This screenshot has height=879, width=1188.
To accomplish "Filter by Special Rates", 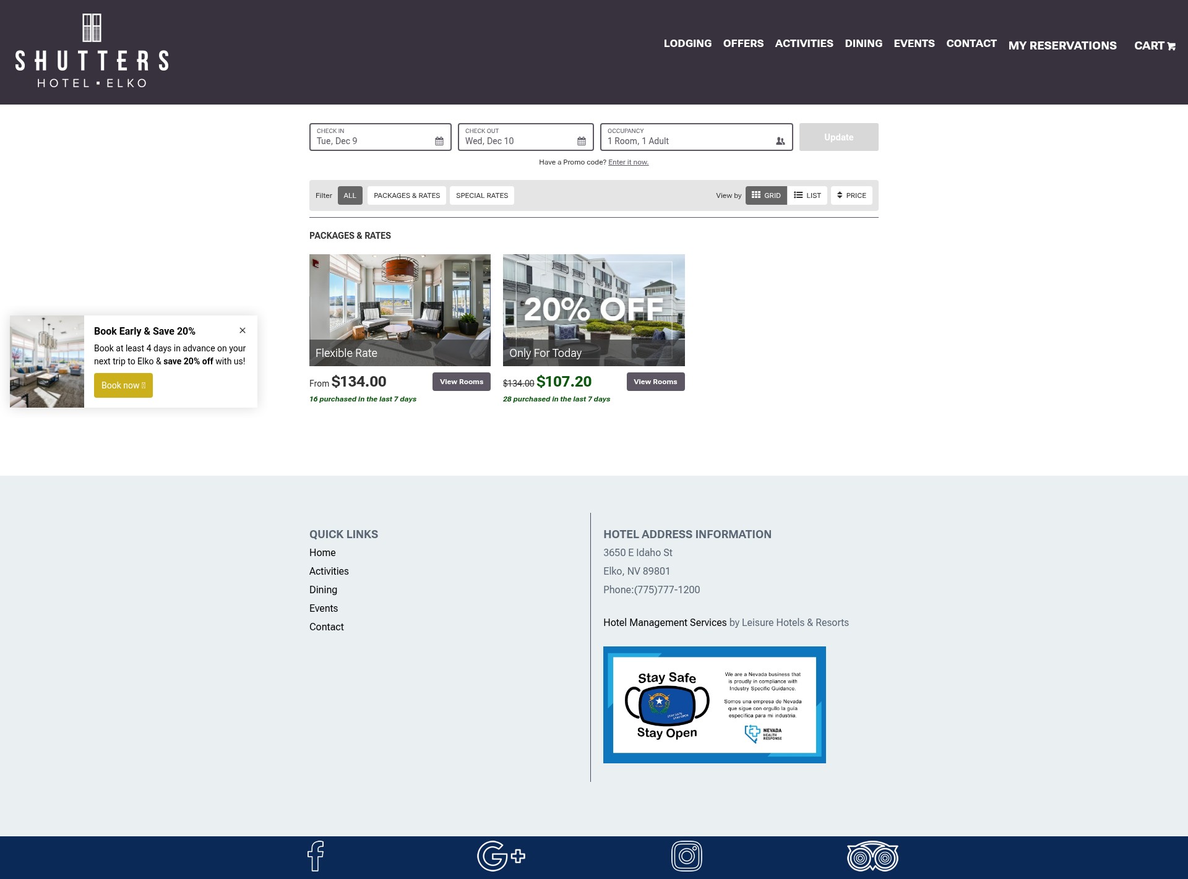I will coord(482,195).
